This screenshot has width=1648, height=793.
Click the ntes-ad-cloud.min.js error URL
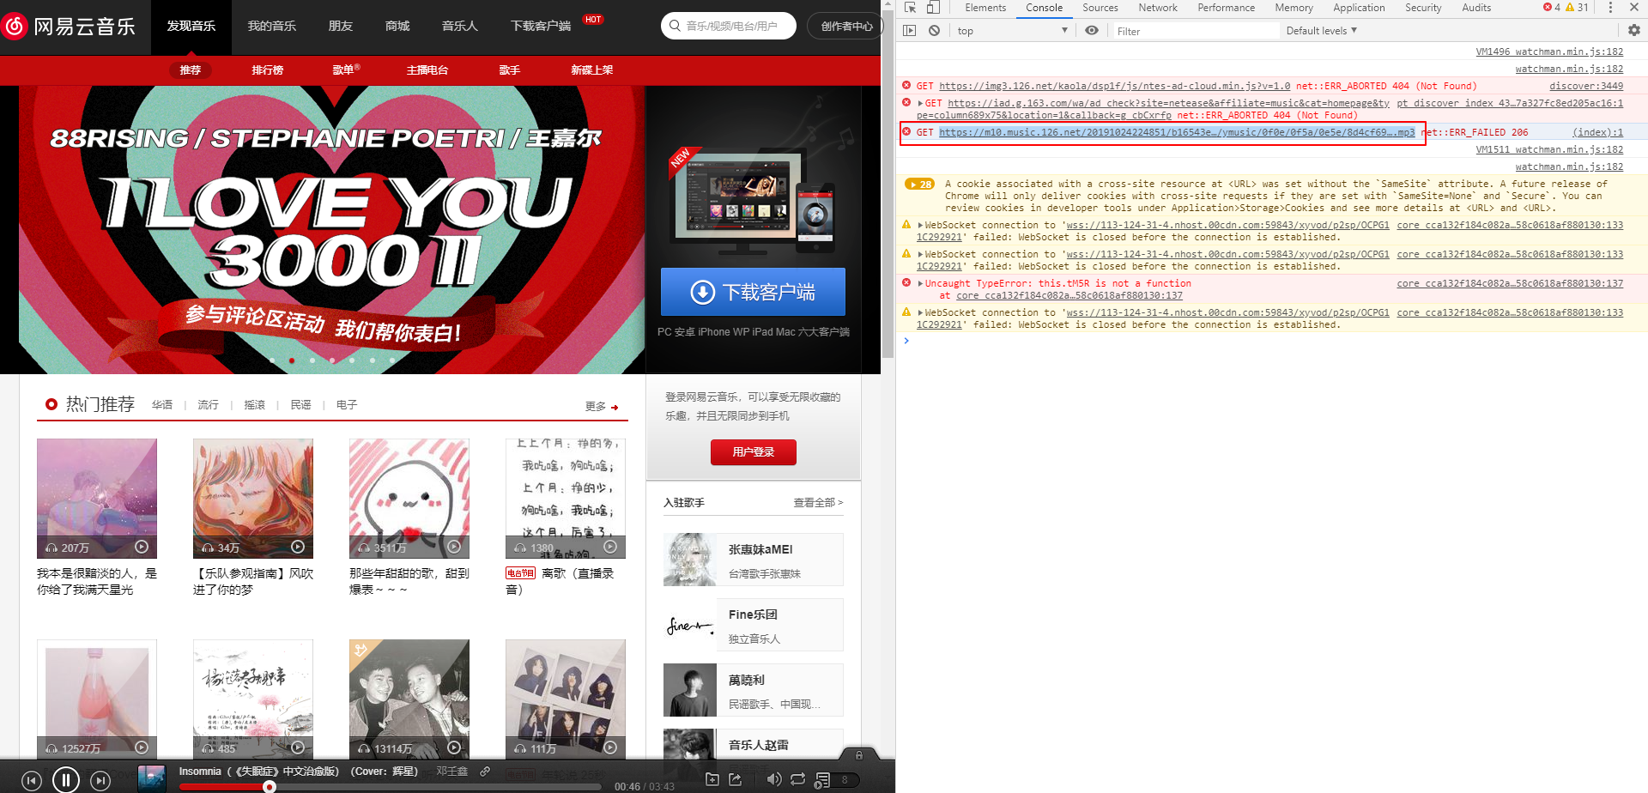pos(1115,87)
